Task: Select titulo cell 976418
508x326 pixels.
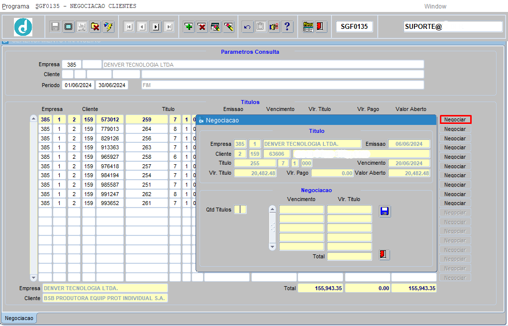Action: coord(110,166)
